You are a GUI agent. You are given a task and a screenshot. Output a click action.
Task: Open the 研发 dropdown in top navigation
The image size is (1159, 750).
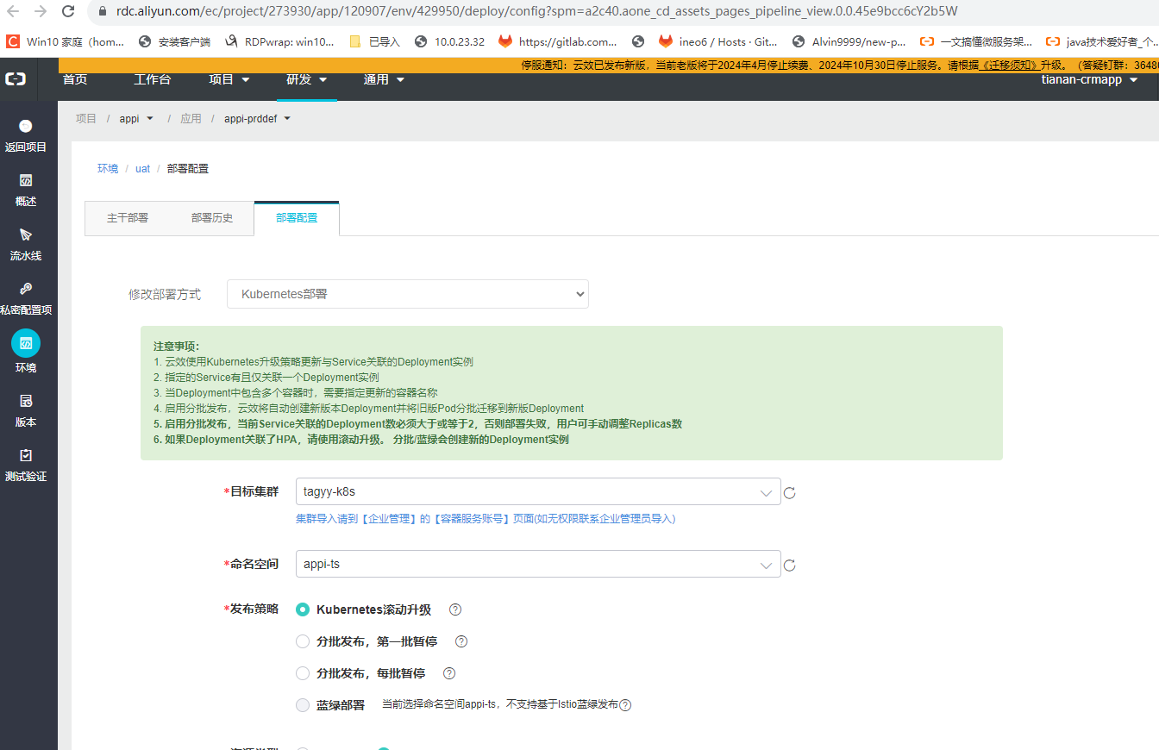pyautogui.click(x=307, y=79)
